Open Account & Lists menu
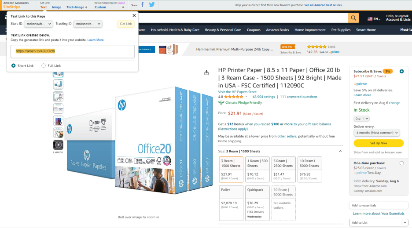412x228 pixels. 398,18
